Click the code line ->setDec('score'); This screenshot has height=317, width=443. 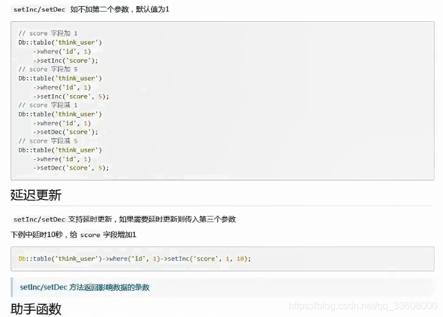(x=65, y=132)
